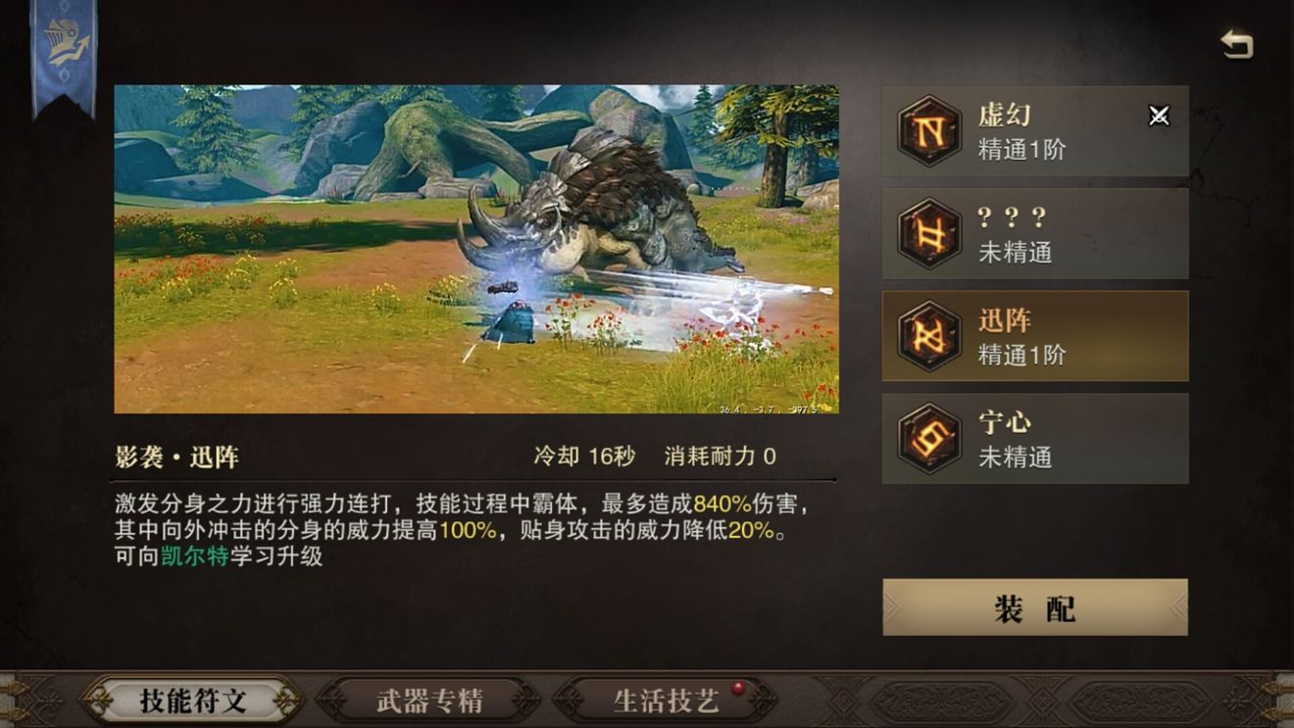The height and width of the screenshot is (728, 1294).
Task: Click the 宁心 rune hexagon icon
Action: pos(928,439)
